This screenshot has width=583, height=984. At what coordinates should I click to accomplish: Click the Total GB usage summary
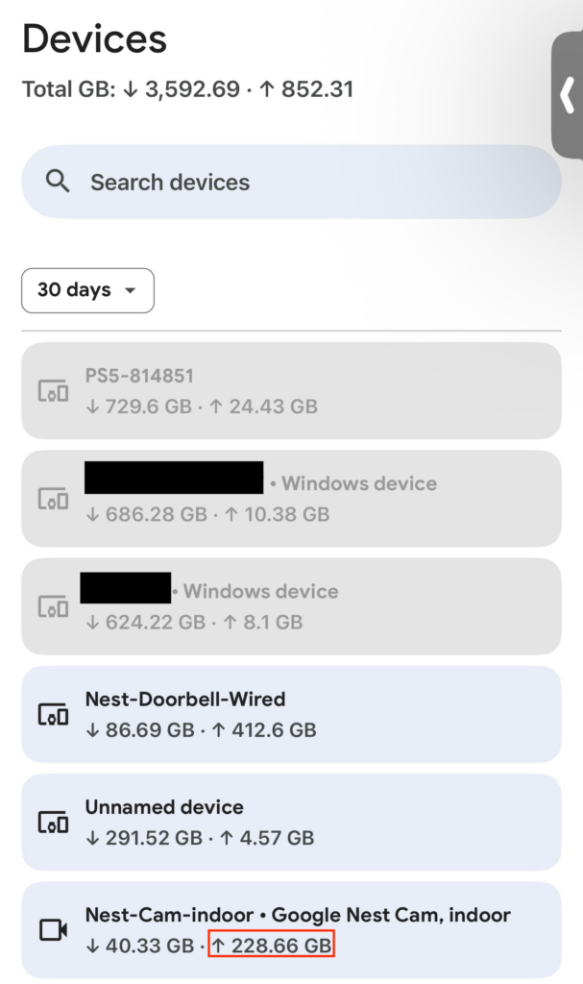(x=188, y=90)
